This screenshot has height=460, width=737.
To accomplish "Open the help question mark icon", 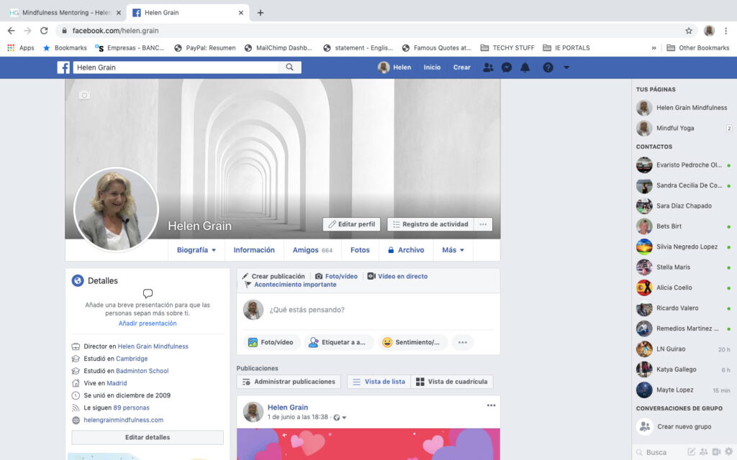I will (x=548, y=68).
